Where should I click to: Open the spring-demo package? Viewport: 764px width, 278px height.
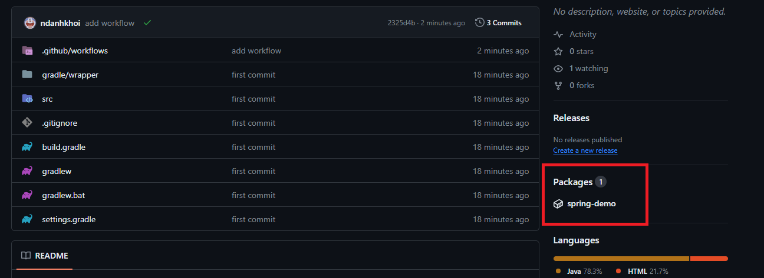[x=591, y=204]
